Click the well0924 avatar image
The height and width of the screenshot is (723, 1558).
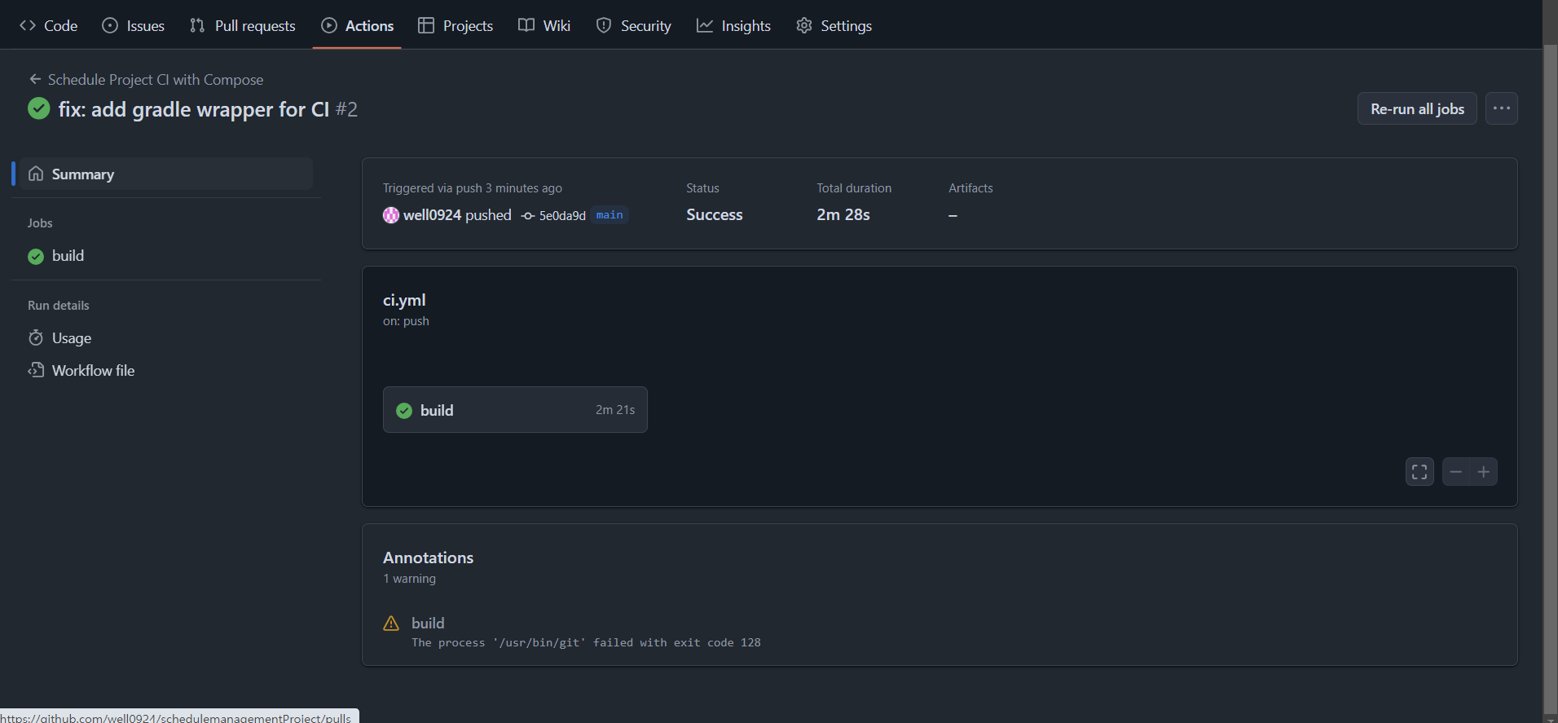(x=391, y=215)
